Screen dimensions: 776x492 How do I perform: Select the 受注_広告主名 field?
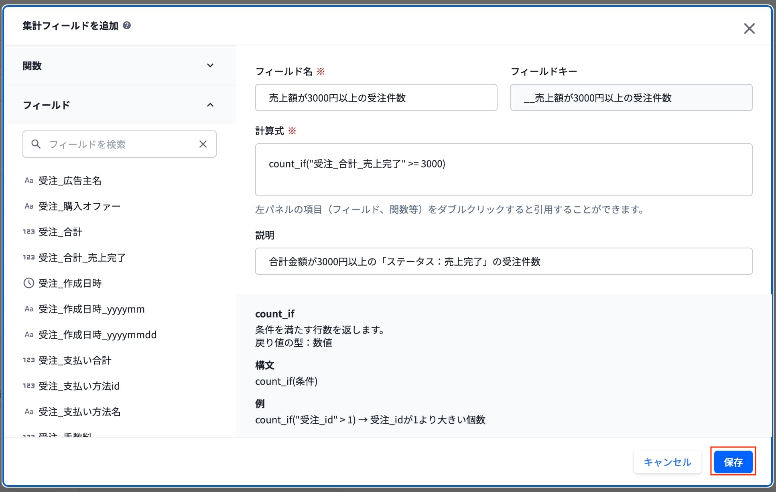pos(70,181)
